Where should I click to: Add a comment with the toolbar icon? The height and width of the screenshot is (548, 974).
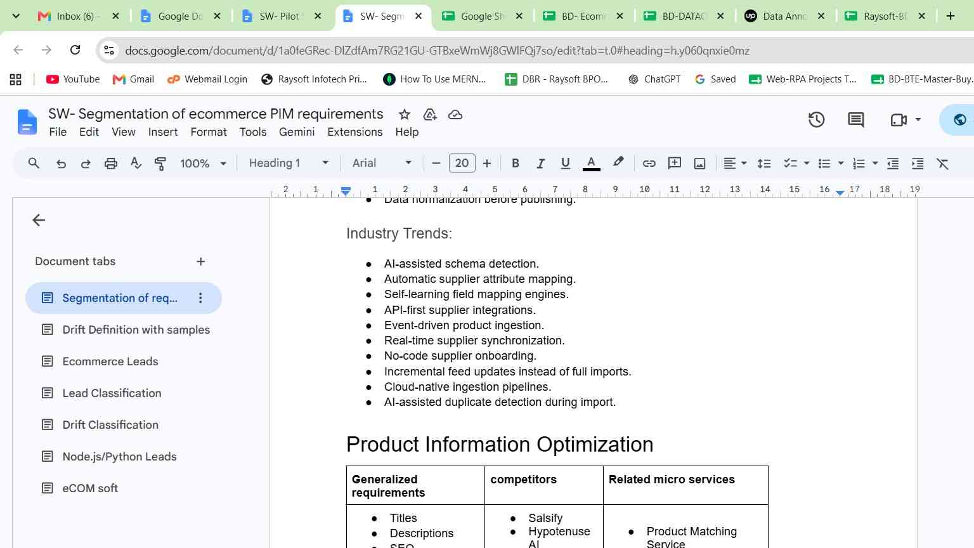tap(675, 164)
